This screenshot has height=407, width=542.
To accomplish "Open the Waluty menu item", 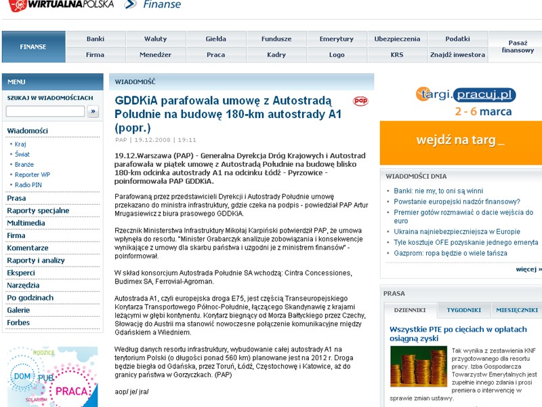I will [156, 39].
